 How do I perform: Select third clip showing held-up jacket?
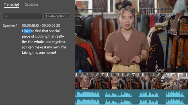click(146, 81)
